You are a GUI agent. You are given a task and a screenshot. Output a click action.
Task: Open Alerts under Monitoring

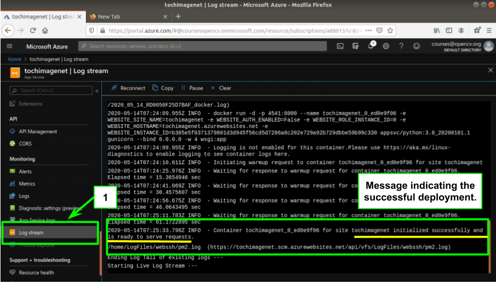25,172
